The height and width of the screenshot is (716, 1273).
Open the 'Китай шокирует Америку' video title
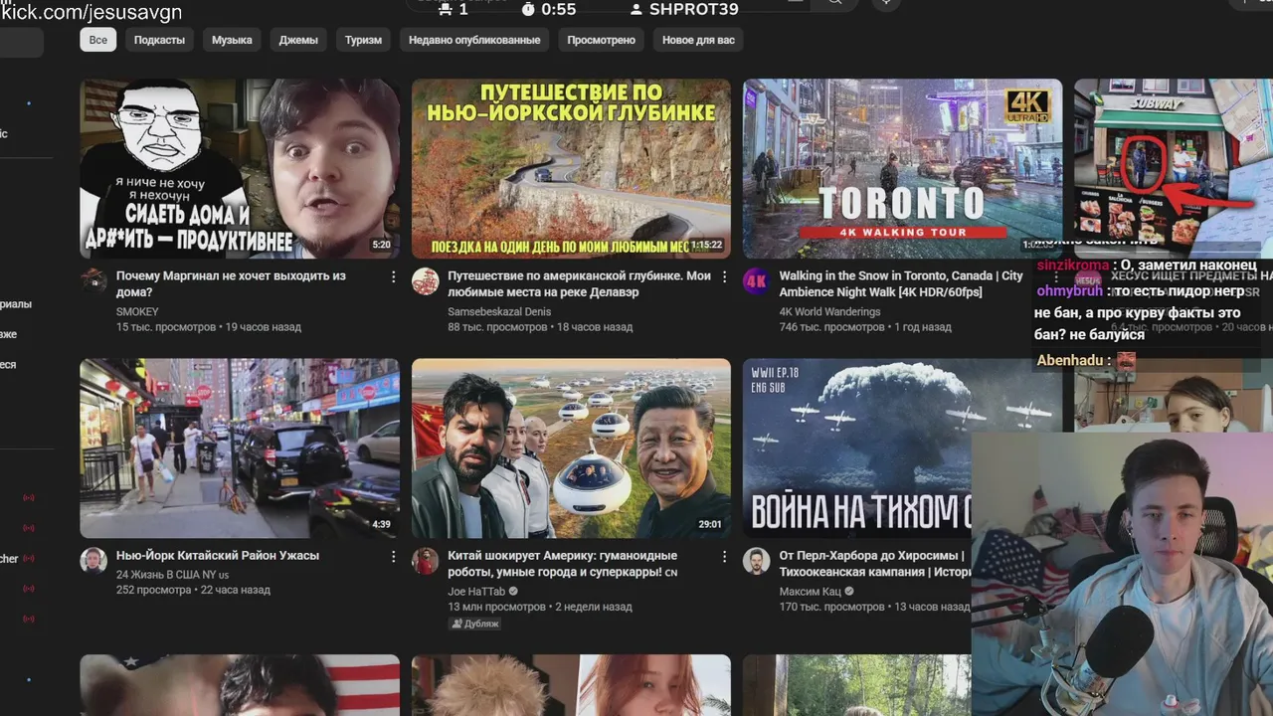pos(563,564)
